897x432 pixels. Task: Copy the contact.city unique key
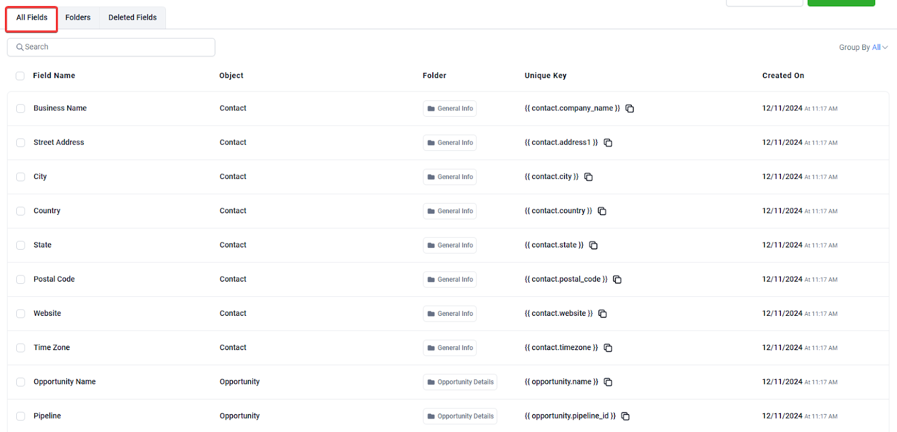tap(589, 177)
